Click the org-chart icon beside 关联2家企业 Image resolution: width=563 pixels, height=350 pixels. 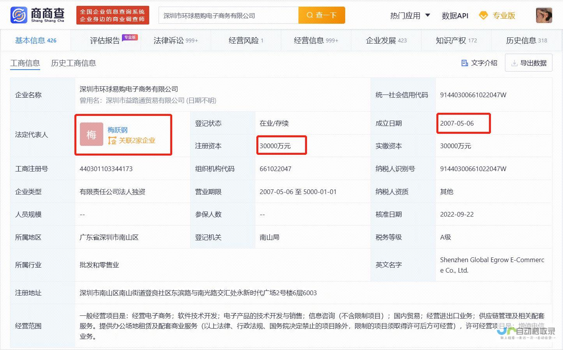(112, 140)
